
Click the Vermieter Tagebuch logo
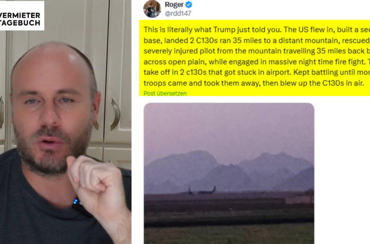click(22, 15)
